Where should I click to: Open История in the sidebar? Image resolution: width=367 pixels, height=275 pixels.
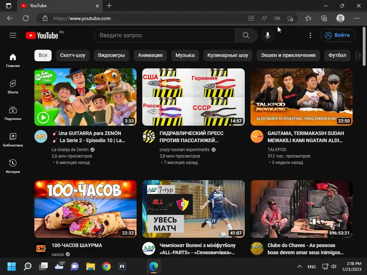[13, 166]
